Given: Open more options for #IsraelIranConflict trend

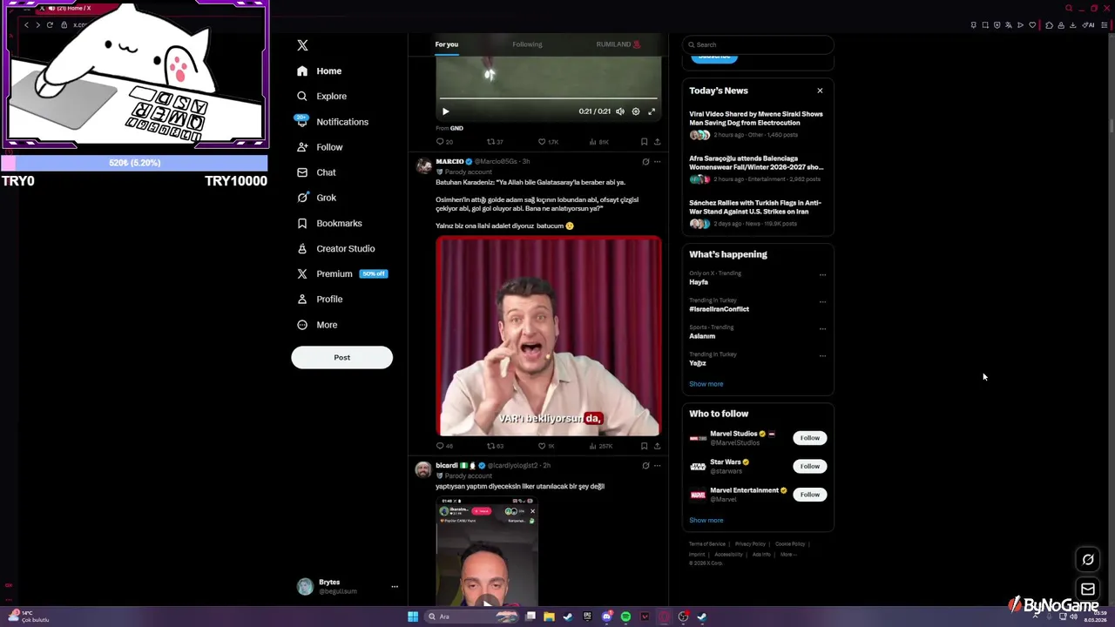Looking at the screenshot, I should [822, 302].
